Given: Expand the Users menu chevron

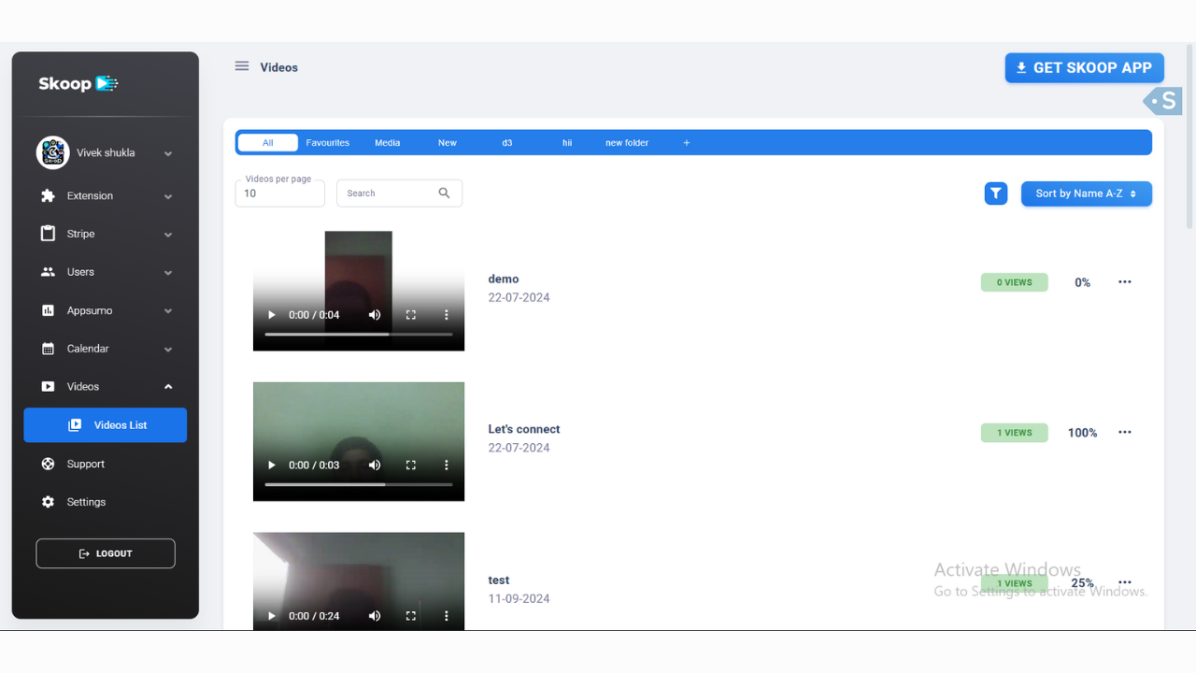Looking at the screenshot, I should [x=168, y=273].
